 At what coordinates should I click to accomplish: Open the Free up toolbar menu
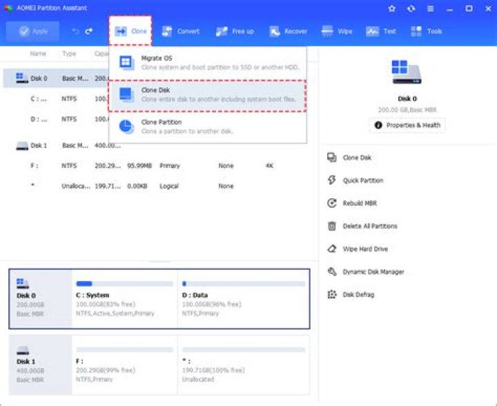(x=235, y=32)
